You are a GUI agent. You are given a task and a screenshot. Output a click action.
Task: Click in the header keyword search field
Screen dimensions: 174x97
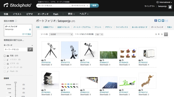pyautogui.click(x=53, y=5)
